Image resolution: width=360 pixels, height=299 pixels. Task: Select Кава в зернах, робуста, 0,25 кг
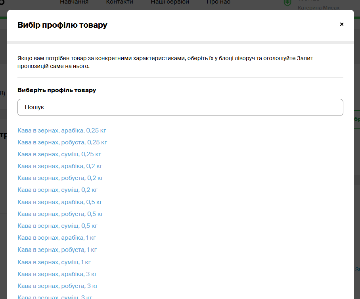tap(62, 142)
